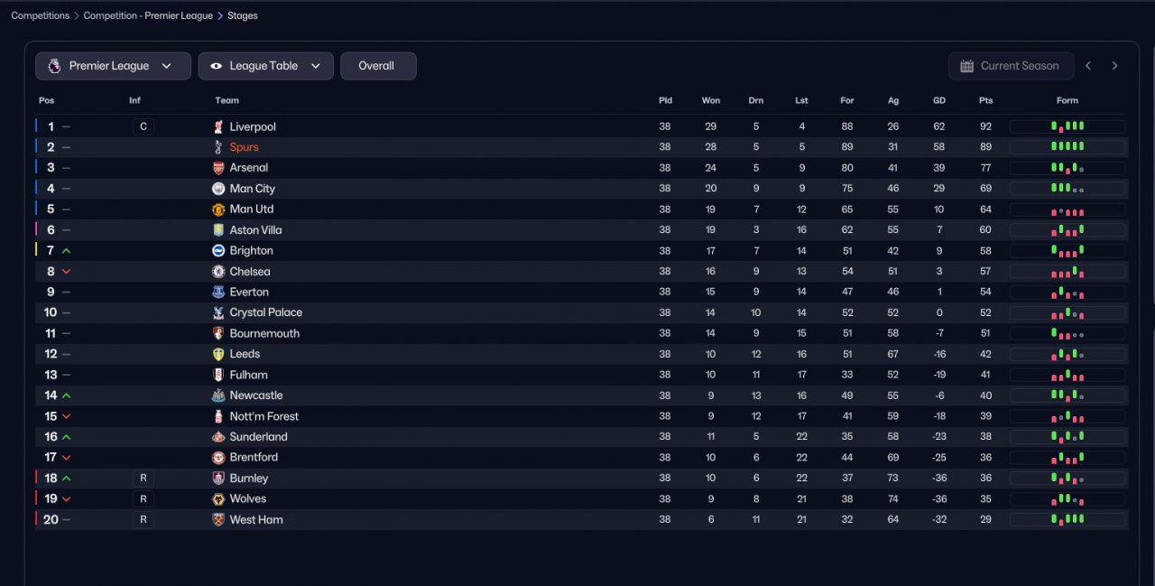
Task: Click Chelsea's red position-down arrow
Action: (67, 272)
